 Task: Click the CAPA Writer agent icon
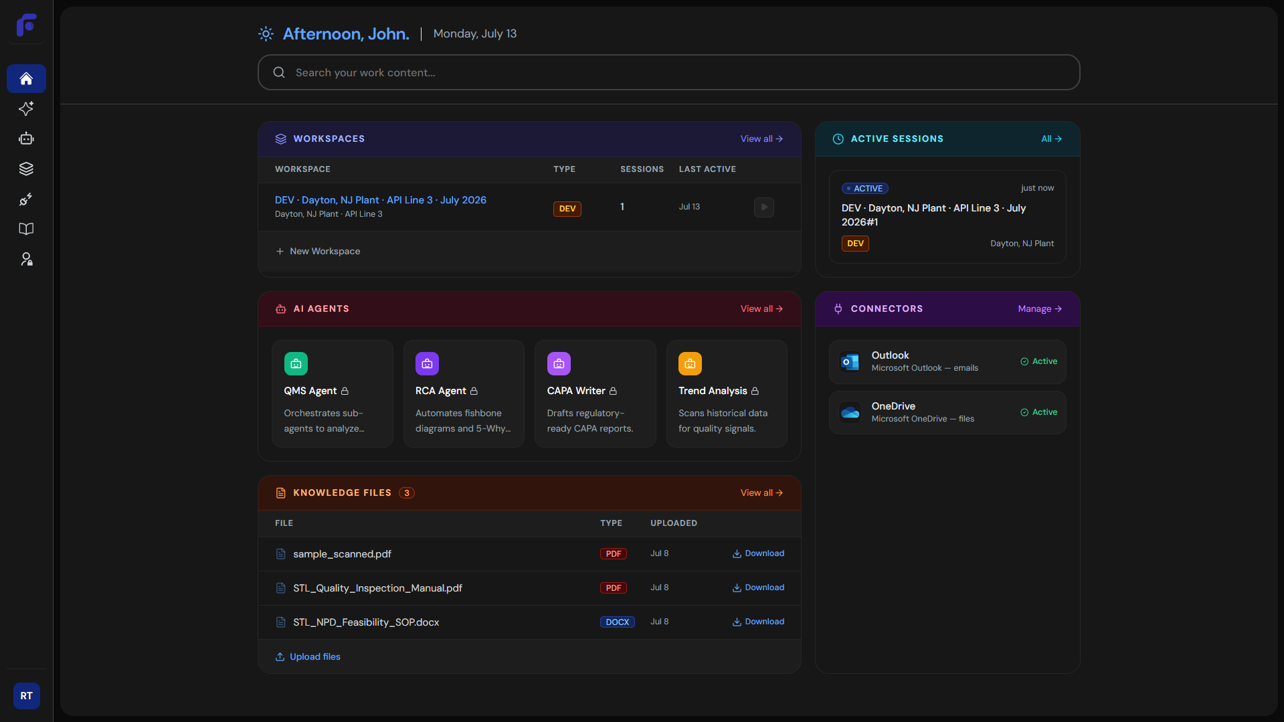click(559, 364)
